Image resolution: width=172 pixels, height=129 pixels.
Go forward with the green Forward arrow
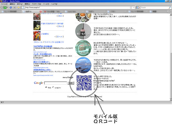point(5,8)
